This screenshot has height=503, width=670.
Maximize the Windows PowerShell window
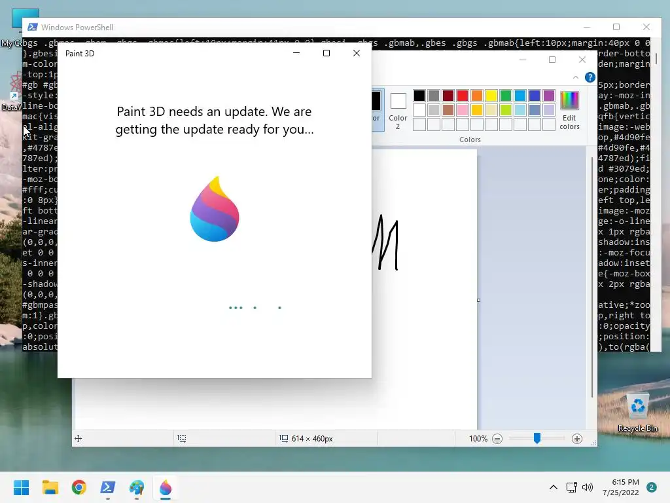coord(616,27)
